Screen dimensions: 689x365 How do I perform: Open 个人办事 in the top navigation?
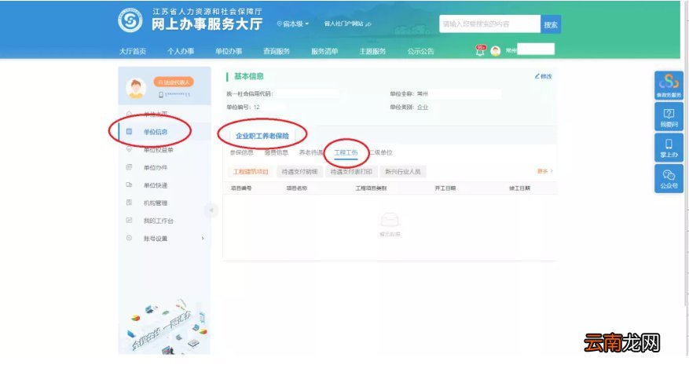[181, 51]
